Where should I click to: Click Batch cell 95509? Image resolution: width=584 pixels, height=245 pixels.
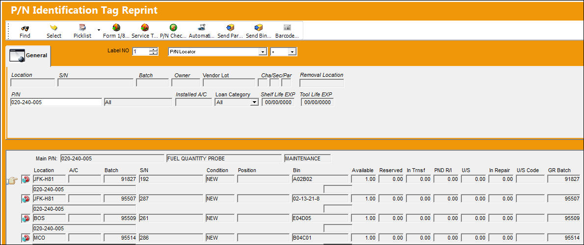point(120,218)
